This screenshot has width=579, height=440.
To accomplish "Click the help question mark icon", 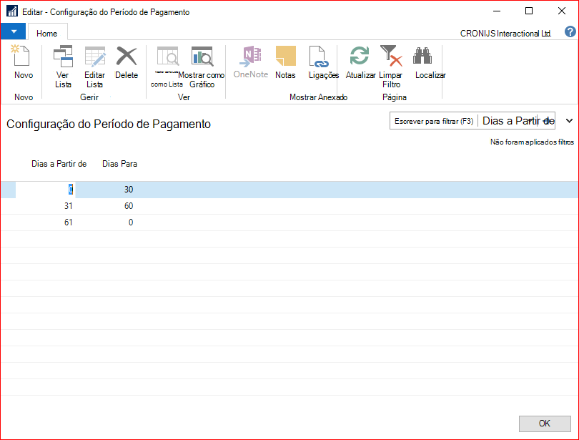I will 570,31.
